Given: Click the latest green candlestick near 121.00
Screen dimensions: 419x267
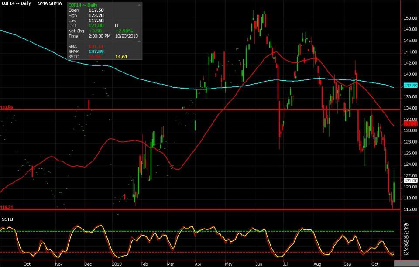Looking at the screenshot, I should click(x=394, y=188).
